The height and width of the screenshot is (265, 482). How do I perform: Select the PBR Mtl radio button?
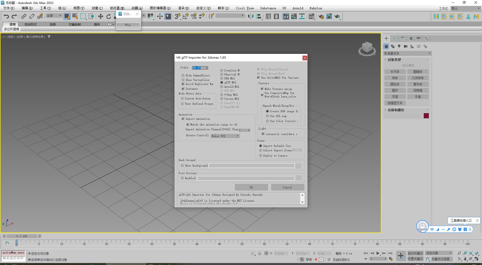click(222, 78)
